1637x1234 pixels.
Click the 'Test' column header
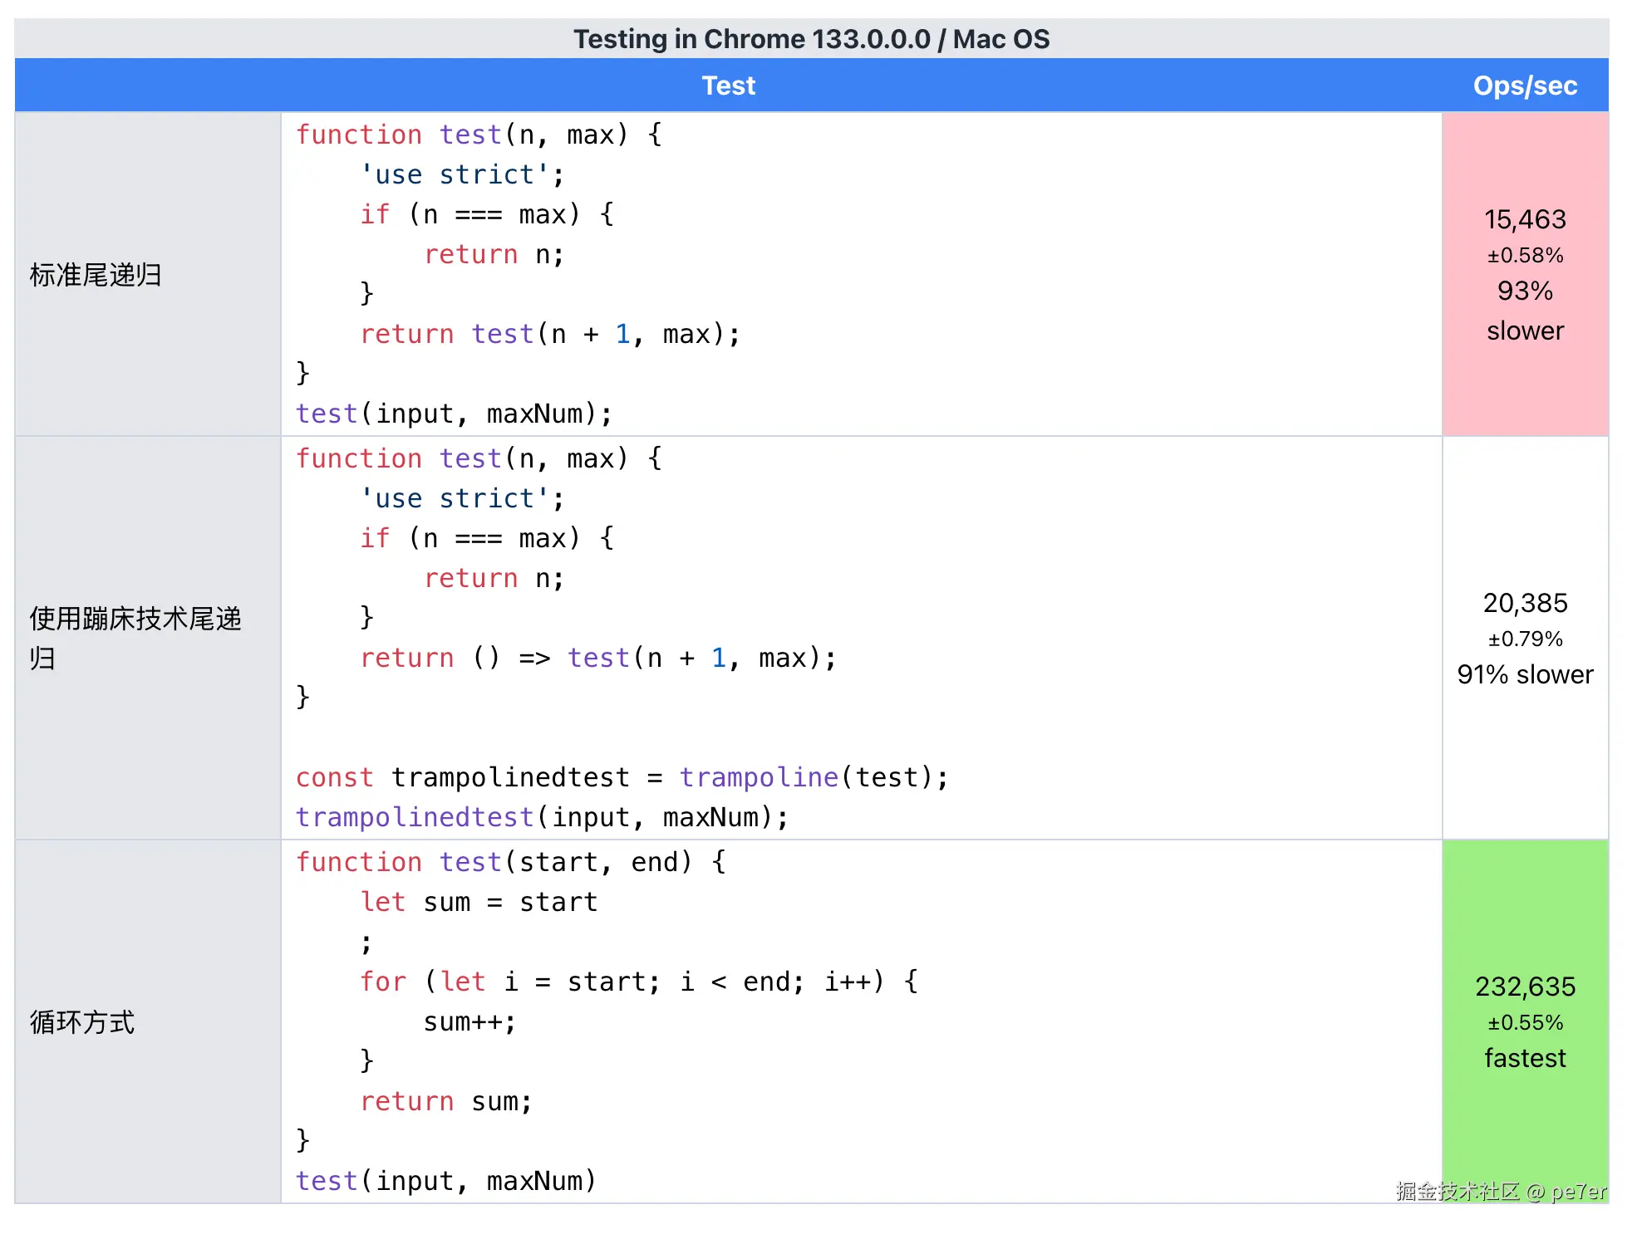pos(728,86)
